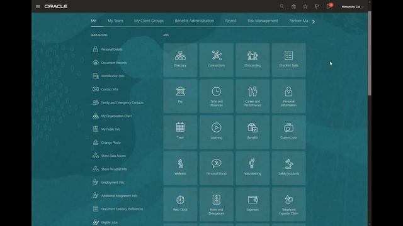The image size is (403, 226).
Task: Open the search icon in header
Action: (x=281, y=6)
